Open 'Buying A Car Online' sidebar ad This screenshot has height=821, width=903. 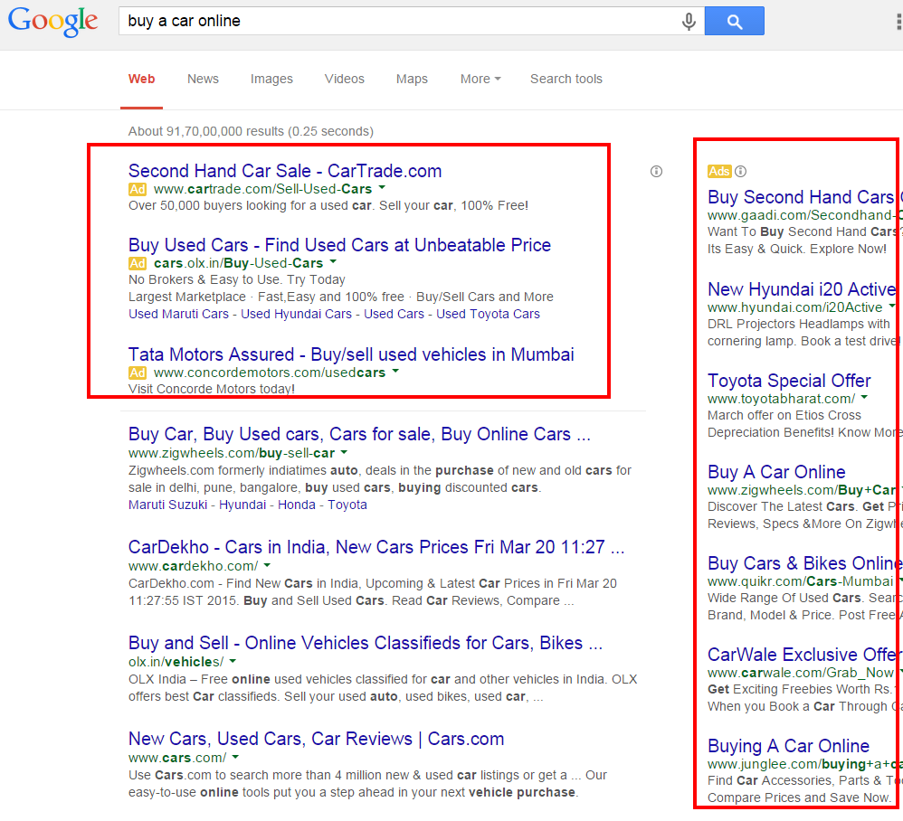point(788,746)
